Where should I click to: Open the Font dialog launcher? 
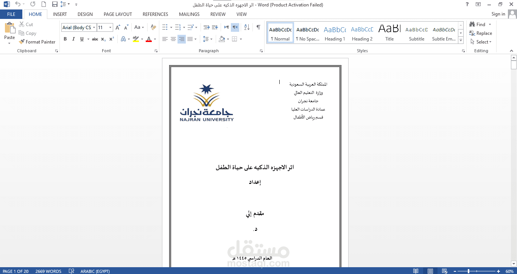[156, 51]
